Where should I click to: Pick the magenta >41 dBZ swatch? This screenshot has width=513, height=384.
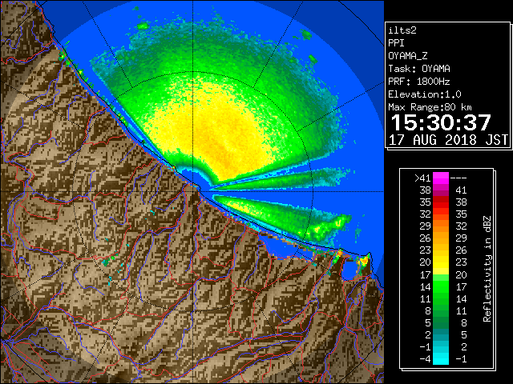tap(441, 178)
